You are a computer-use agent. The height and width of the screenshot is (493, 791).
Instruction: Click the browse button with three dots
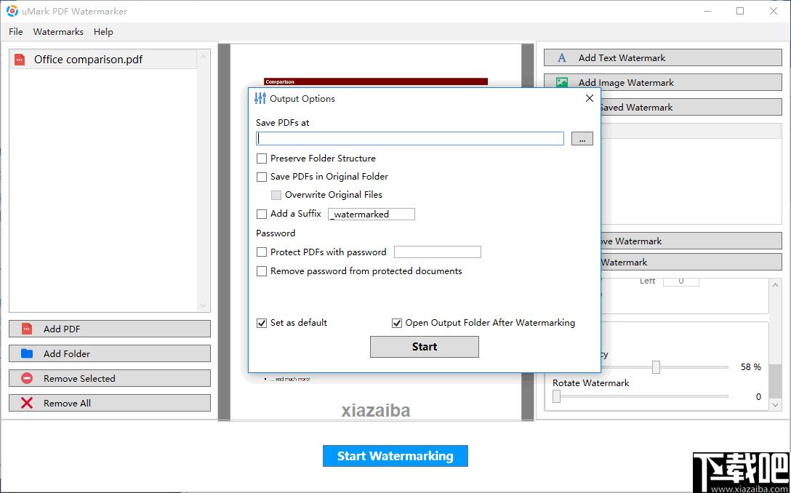click(582, 139)
